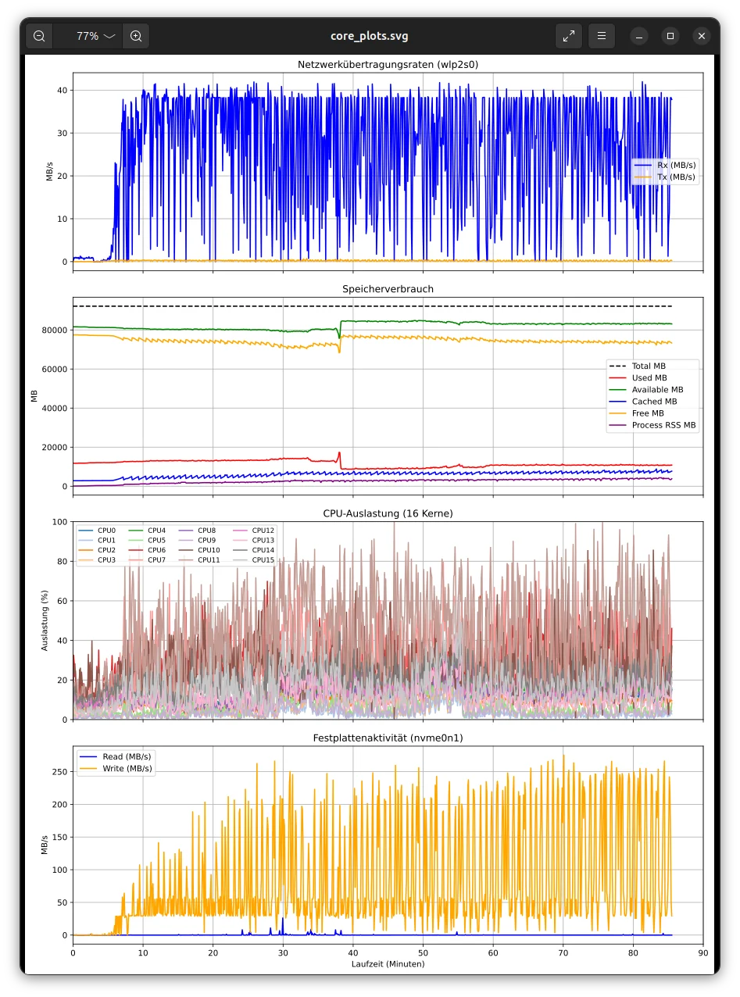Click the Laufzeit (Minuten) axis label
The image size is (740, 997).
[x=388, y=964]
